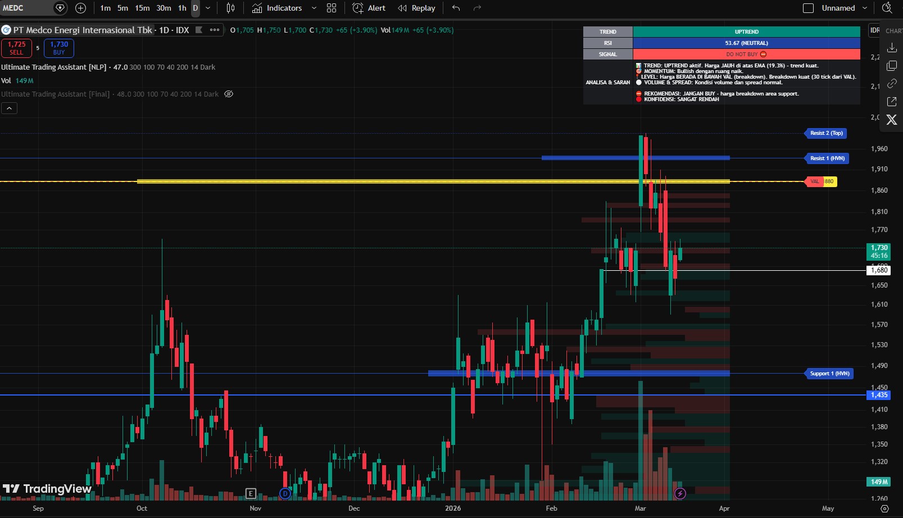
Task: Start bar Replay mode
Action: coord(416,8)
